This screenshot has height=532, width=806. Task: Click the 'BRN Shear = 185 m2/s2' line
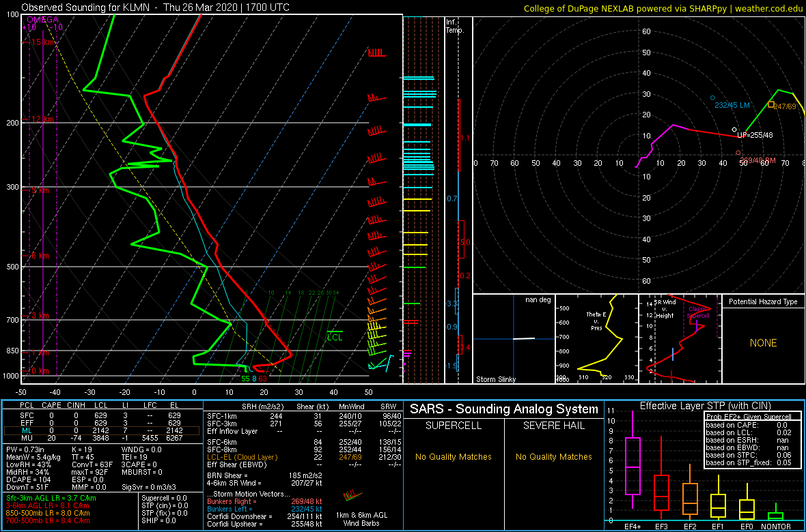tap(265, 475)
